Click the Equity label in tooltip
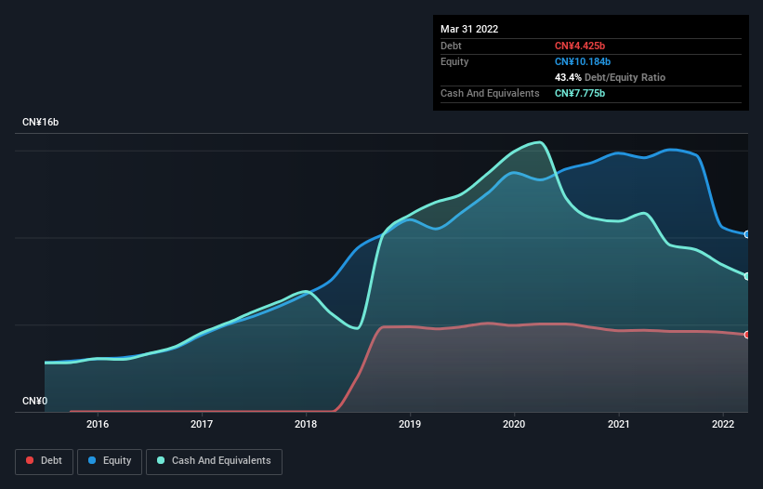 tap(454, 61)
